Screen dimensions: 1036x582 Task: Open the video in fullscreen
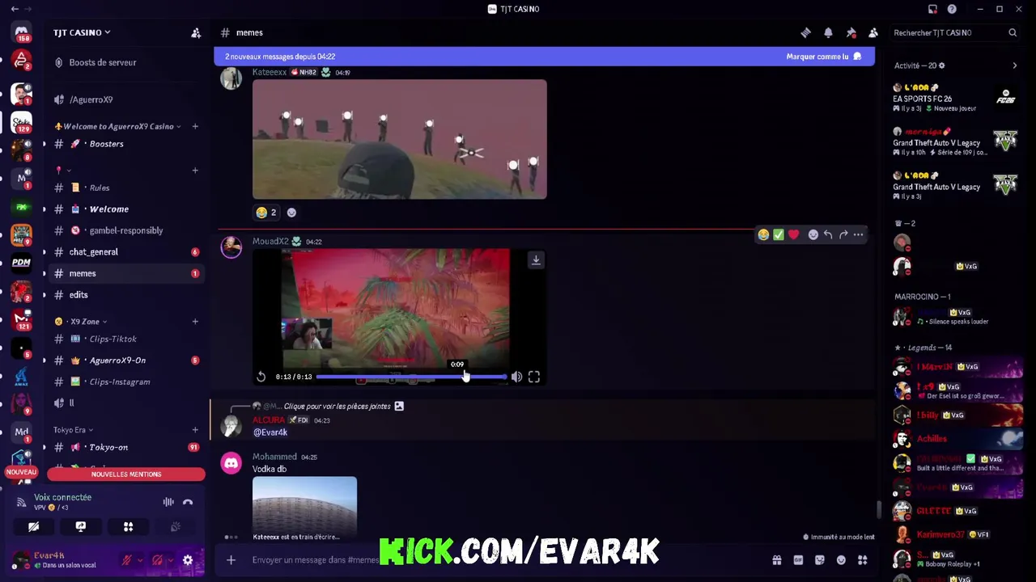[x=534, y=377]
